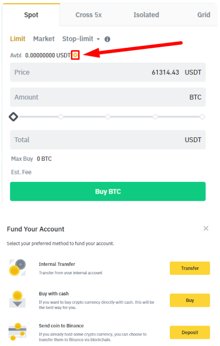Click the yellow Buy with cash button

point(190,300)
